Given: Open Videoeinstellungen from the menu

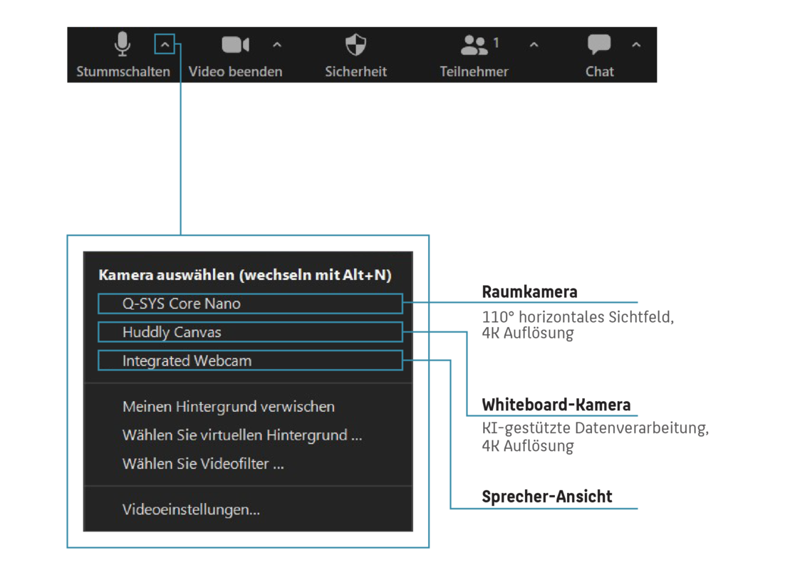Looking at the screenshot, I should [x=191, y=509].
